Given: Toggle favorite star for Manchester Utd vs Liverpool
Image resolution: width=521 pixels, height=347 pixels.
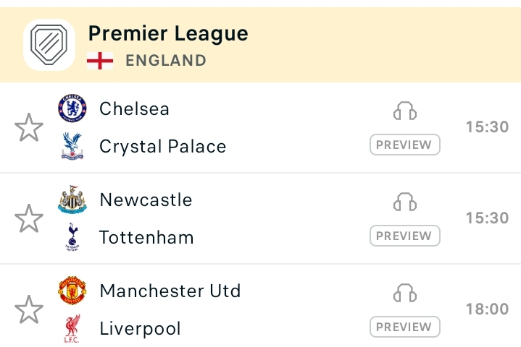Looking at the screenshot, I should (x=29, y=309).
